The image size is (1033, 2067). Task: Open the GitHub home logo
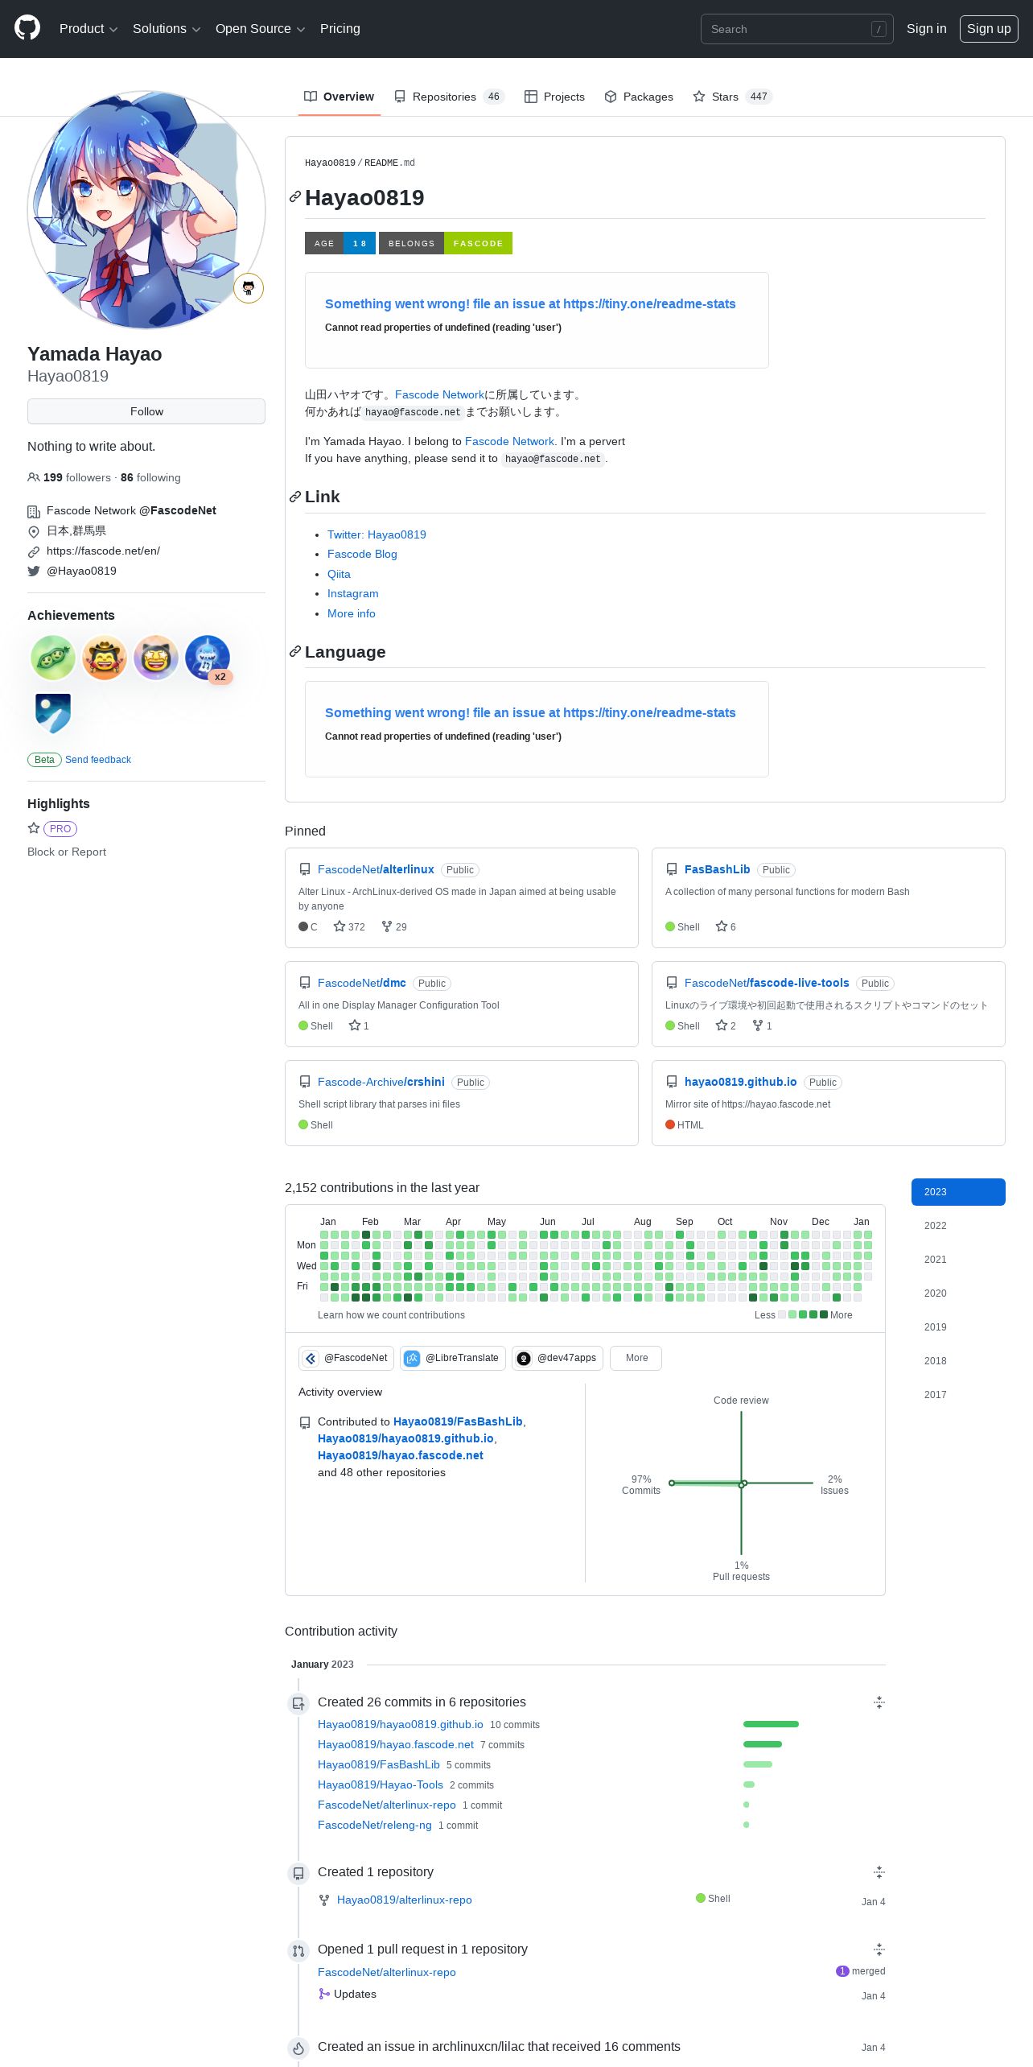[x=27, y=28]
